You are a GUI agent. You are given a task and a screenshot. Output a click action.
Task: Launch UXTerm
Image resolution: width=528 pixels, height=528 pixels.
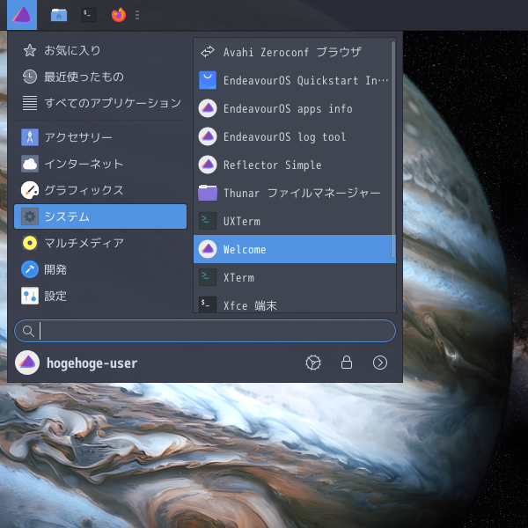292,221
